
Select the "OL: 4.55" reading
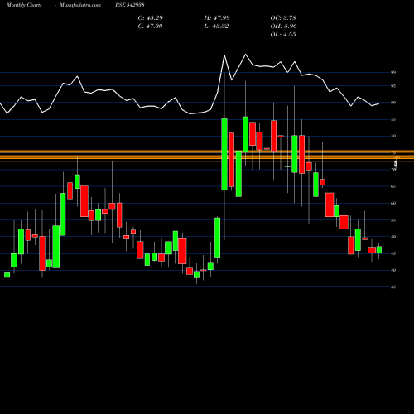(283, 34)
